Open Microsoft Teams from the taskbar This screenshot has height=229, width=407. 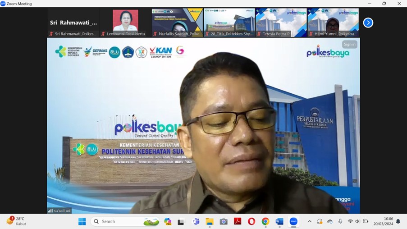[x=196, y=221]
